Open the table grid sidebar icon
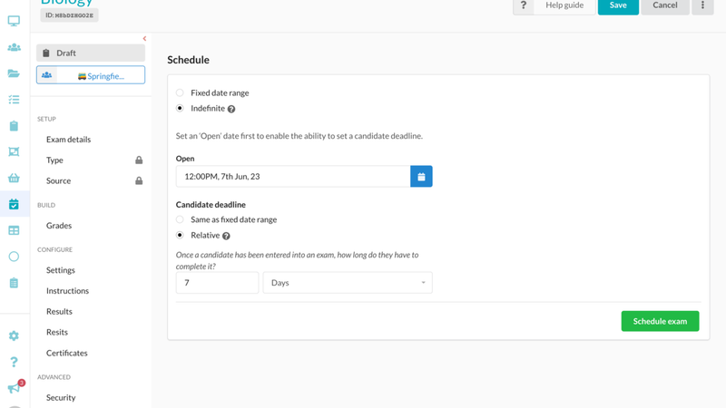Screen dimensions: 726x408 (x=14, y=230)
